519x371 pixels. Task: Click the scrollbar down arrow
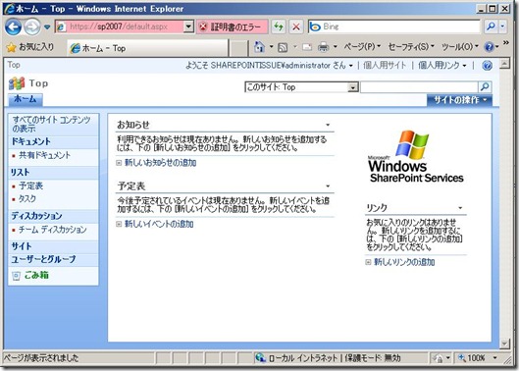[x=504, y=344]
